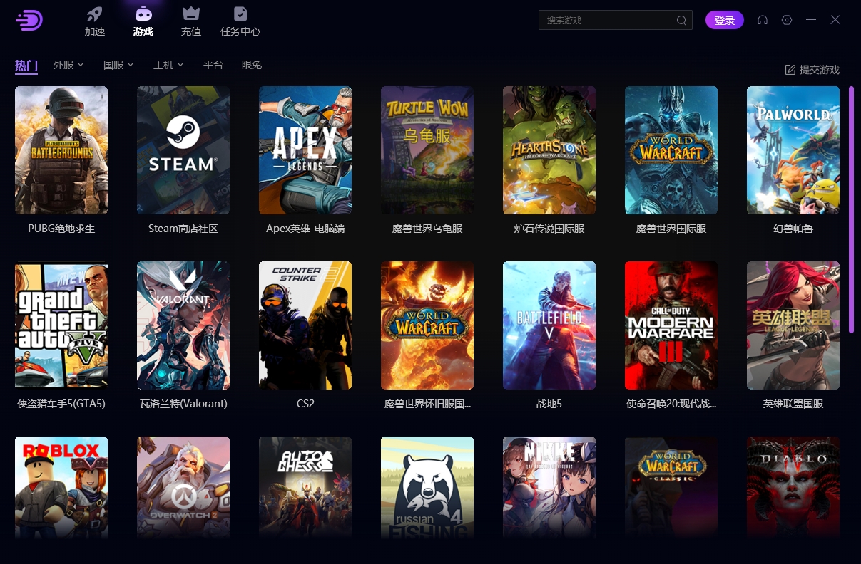This screenshot has width=861, height=564.
Task: Open the Modern Warfare III cover
Action: coord(671,325)
